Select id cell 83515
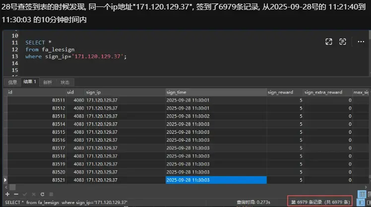This screenshot has width=371, height=207. (36, 132)
